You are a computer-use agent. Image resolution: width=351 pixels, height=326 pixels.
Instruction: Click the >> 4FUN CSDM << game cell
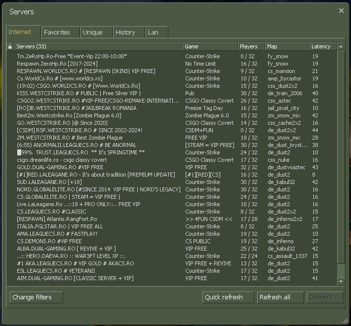209,219
